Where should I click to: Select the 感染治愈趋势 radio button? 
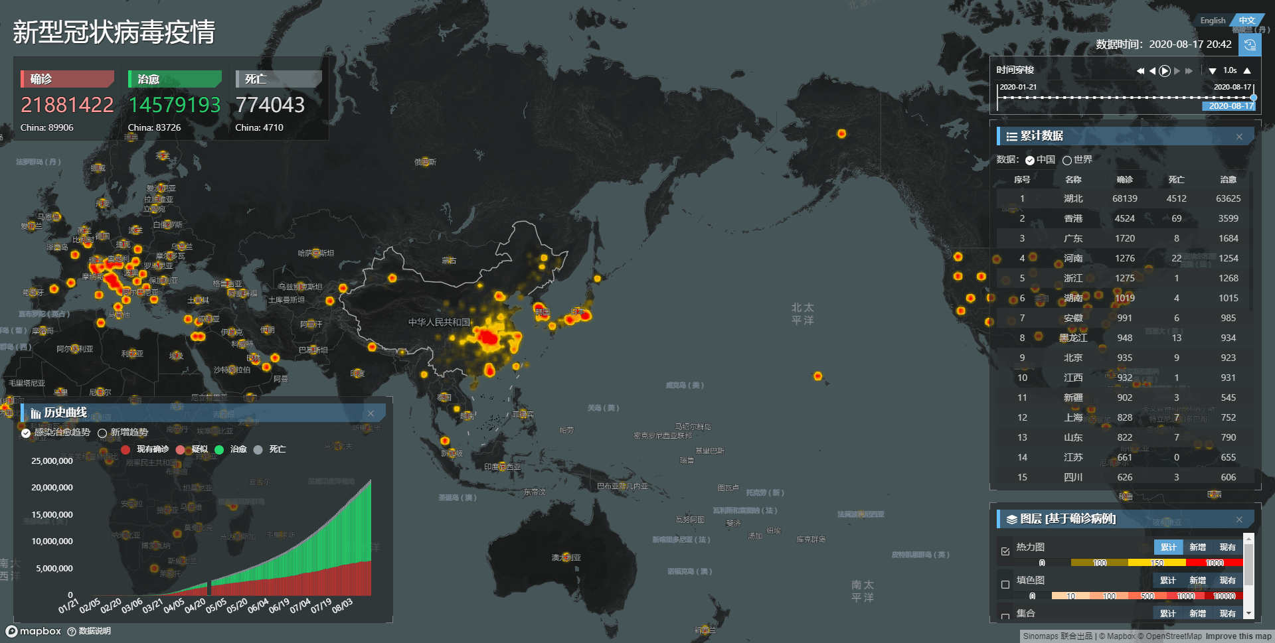(26, 433)
